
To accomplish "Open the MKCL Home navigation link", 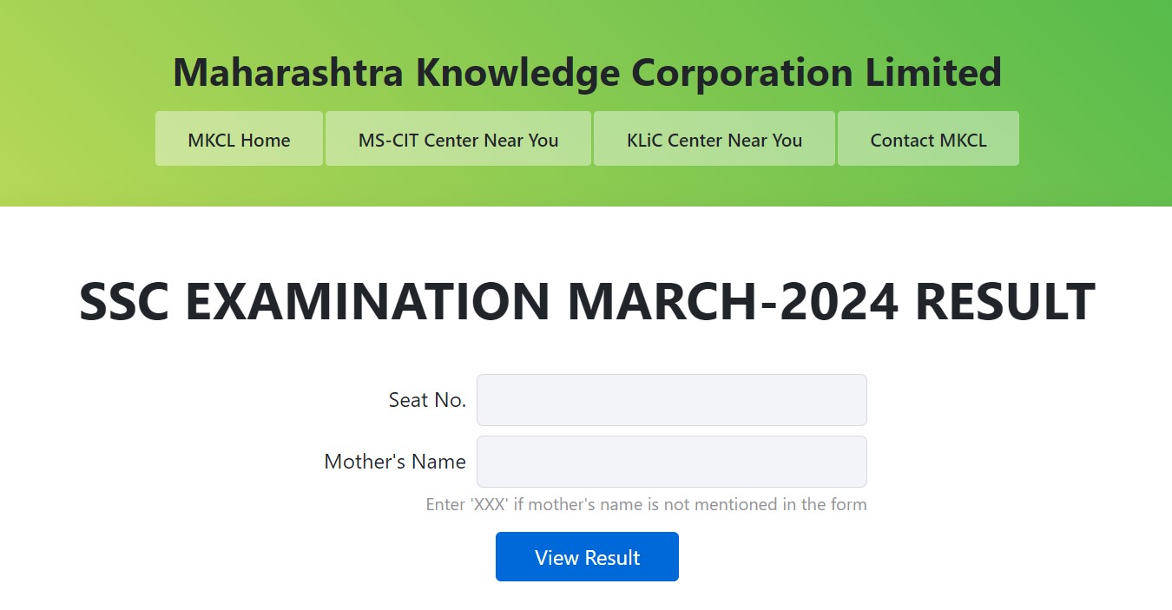I will (239, 139).
